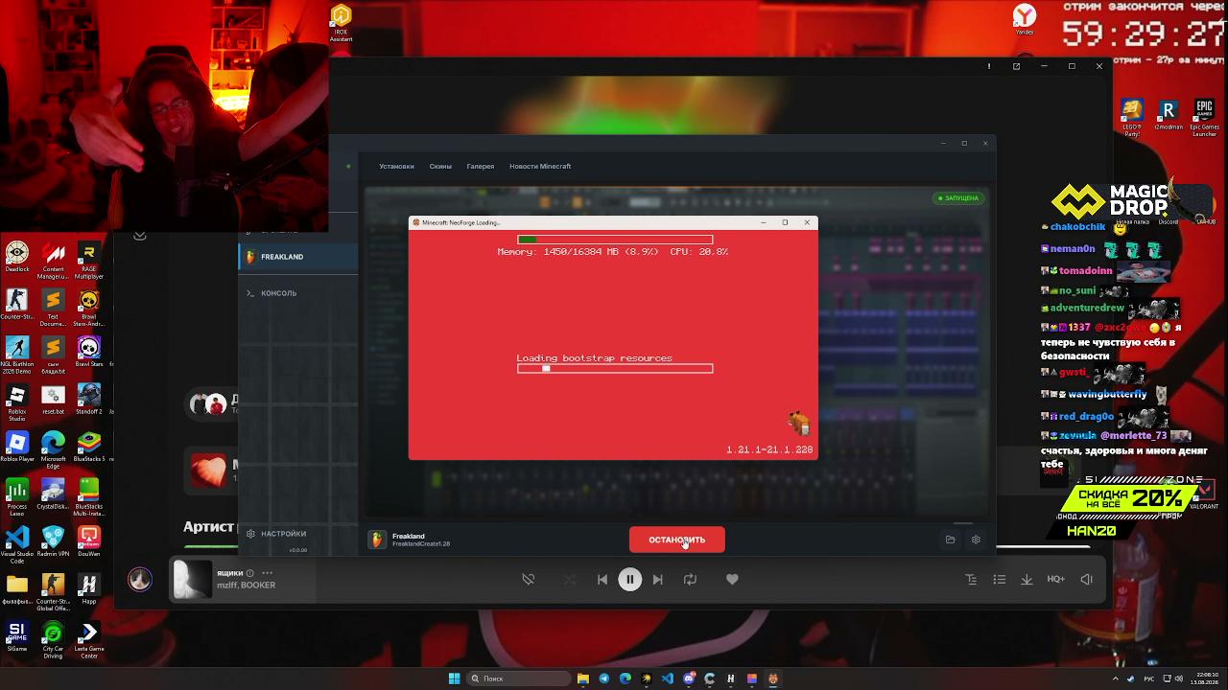Open the volume control in the music player
The height and width of the screenshot is (690, 1228).
(1086, 579)
